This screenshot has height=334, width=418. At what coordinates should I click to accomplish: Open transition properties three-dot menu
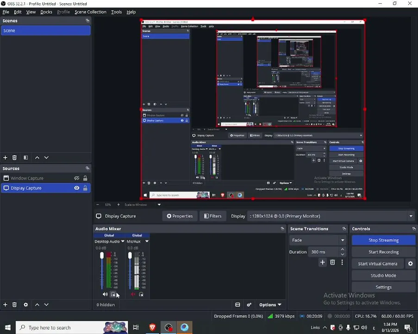click(342, 263)
